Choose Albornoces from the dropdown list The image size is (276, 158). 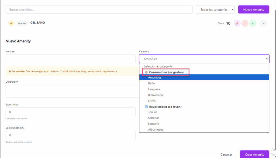point(156,130)
